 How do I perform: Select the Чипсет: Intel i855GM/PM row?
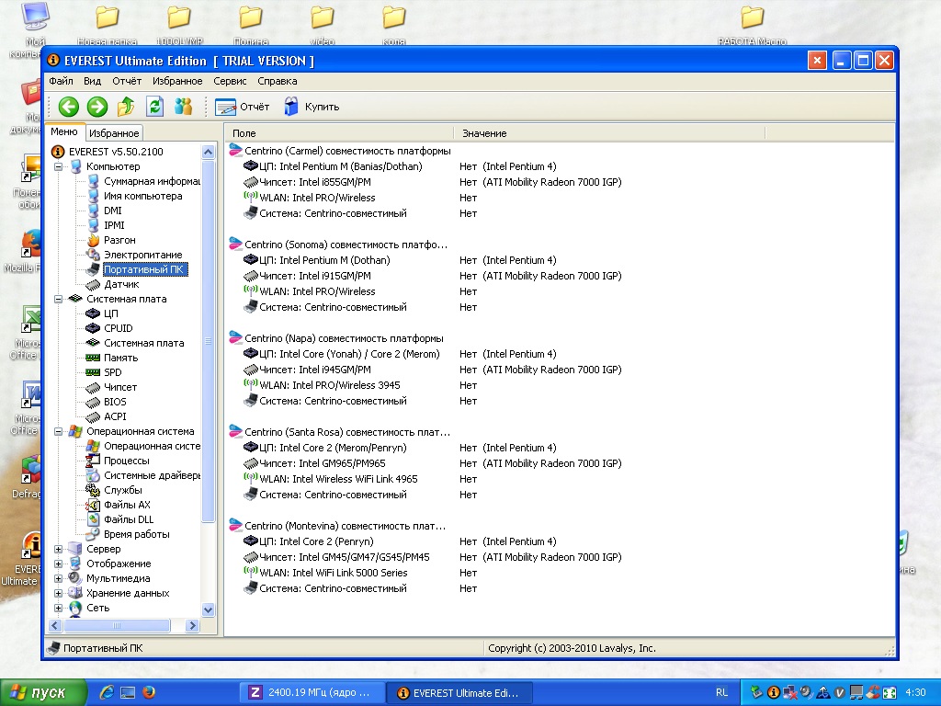[307, 183]
